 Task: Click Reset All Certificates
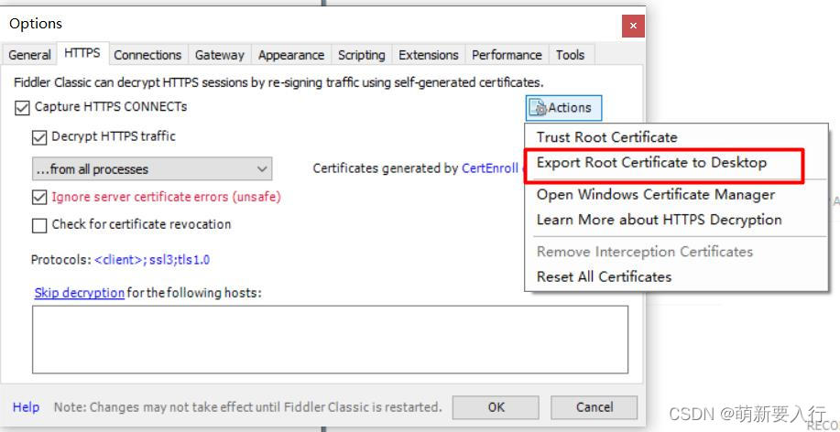pyautogui.click(x=604, y=276)
